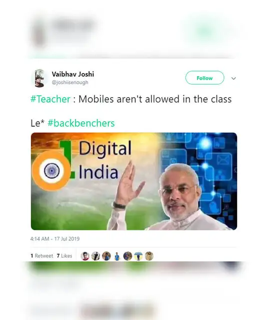Open first liker avatar in red shirt
The width and height of the screenshot is (270, 320).
(85, 256)
